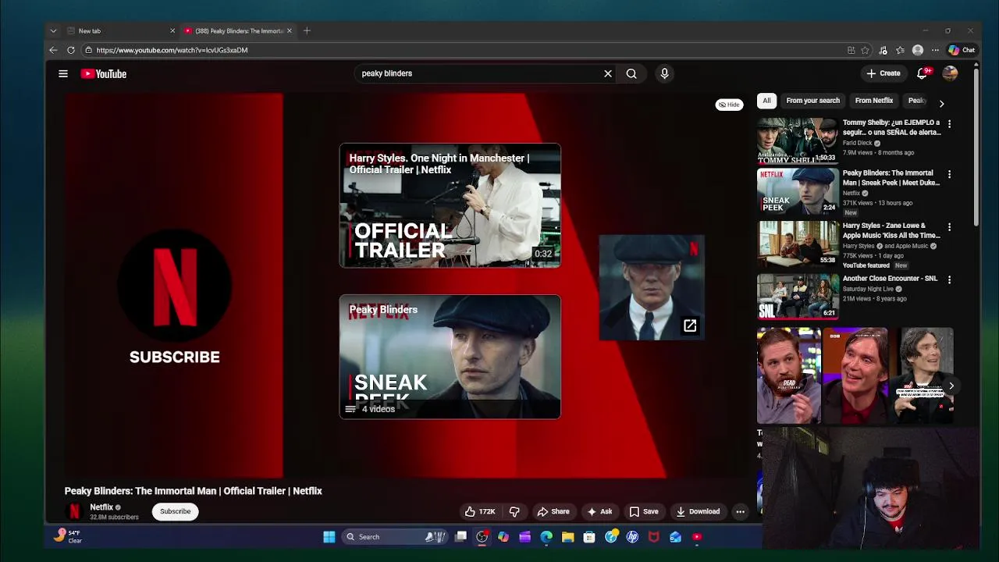Open options for Sneak Peek video

pyautogui.click(x=949, y=175)
